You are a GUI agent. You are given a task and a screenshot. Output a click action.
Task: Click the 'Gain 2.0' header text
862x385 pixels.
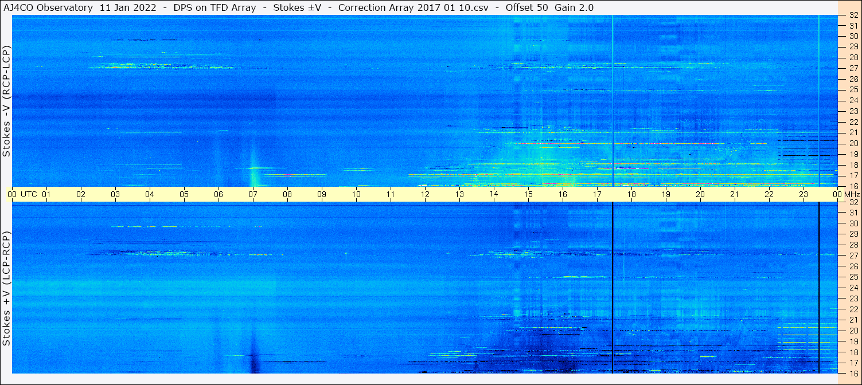(x=574, y=7)
